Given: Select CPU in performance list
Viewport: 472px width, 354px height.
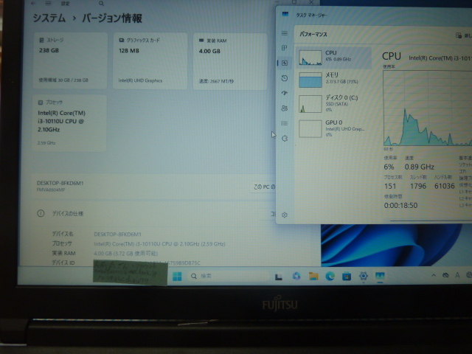Looking at the screenshot, I should pos(334,56).
